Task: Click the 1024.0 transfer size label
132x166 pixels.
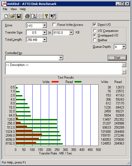Action: [x=10, y=132]
